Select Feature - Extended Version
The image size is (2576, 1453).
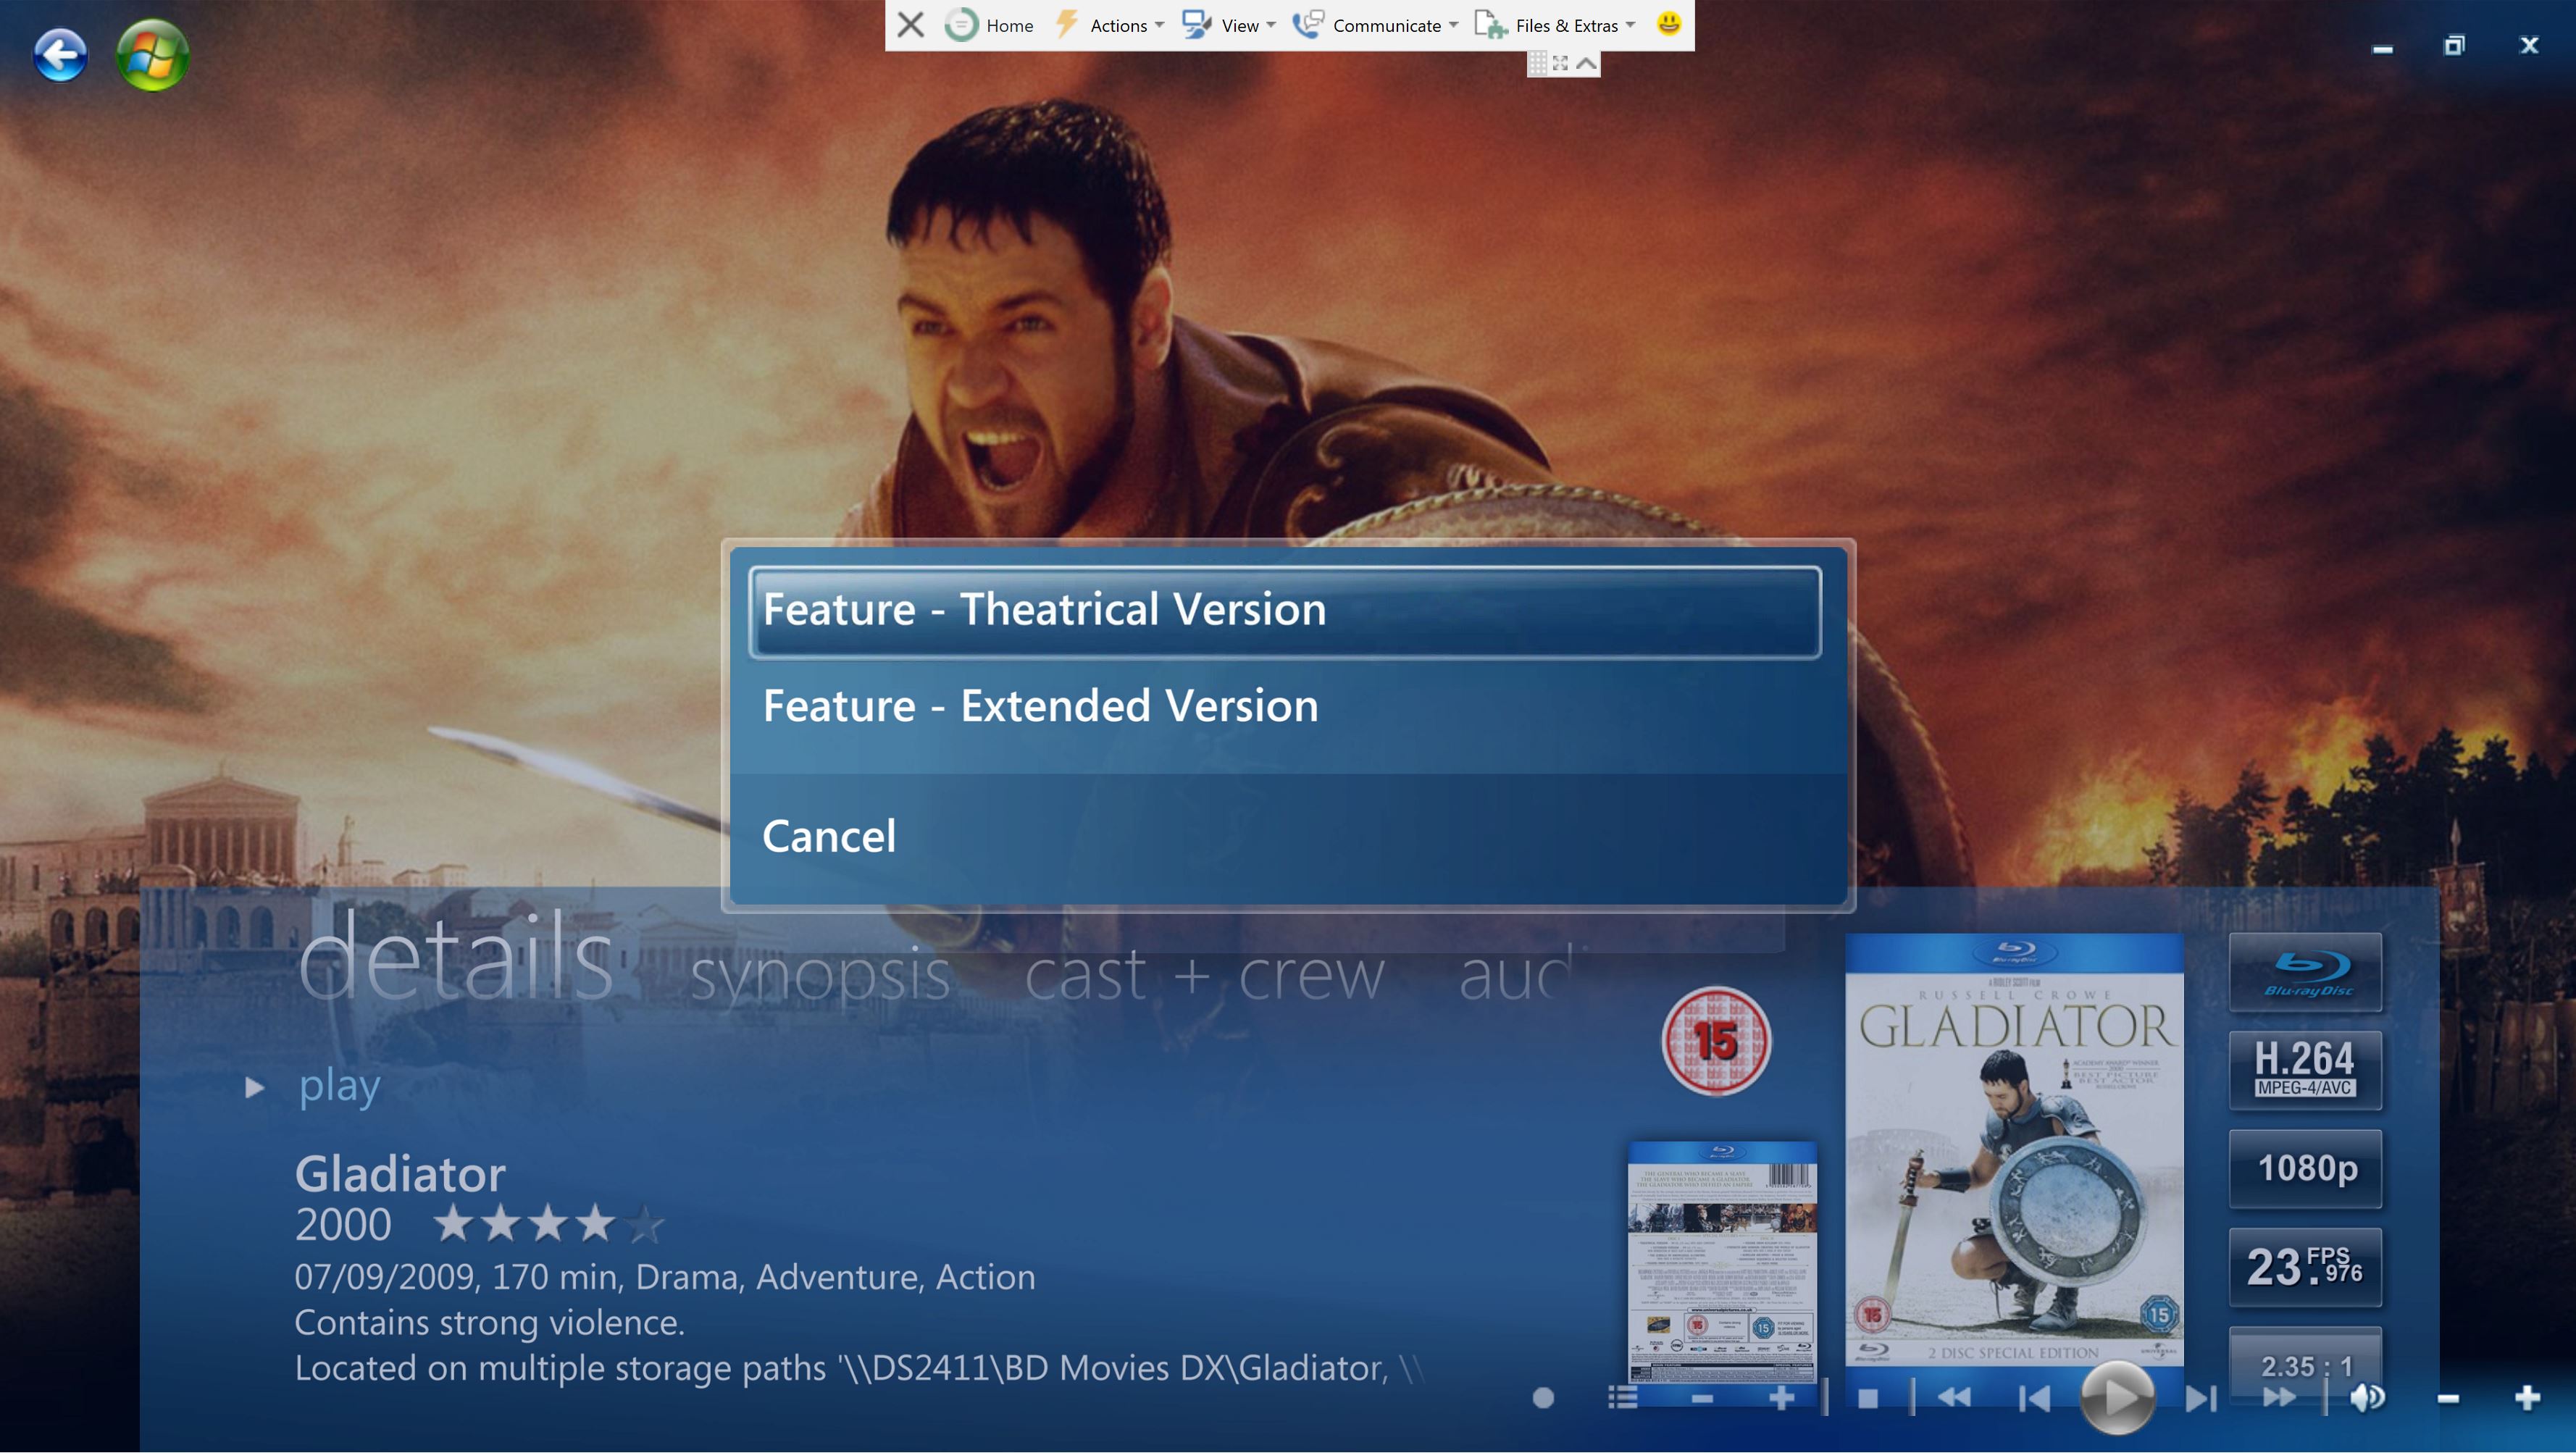[1285, 707]
